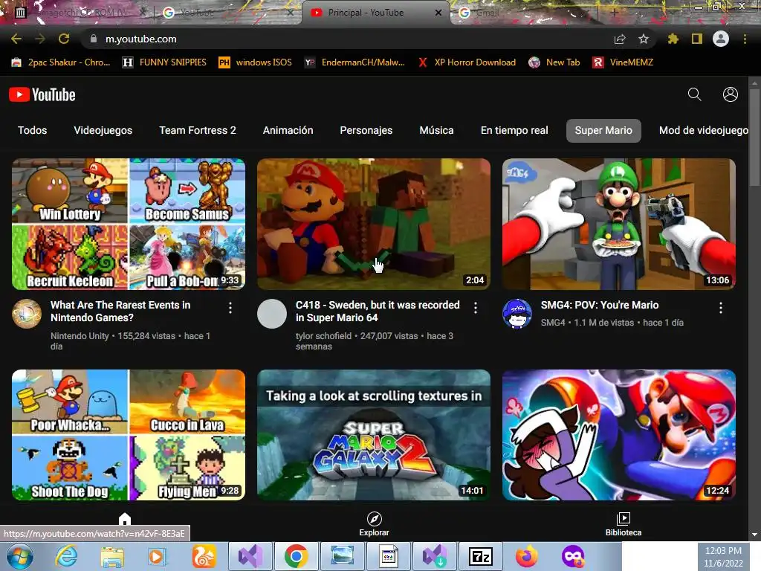
Task: Open the YouTube search magnifier icon
Action: click(x=695, y=94)
